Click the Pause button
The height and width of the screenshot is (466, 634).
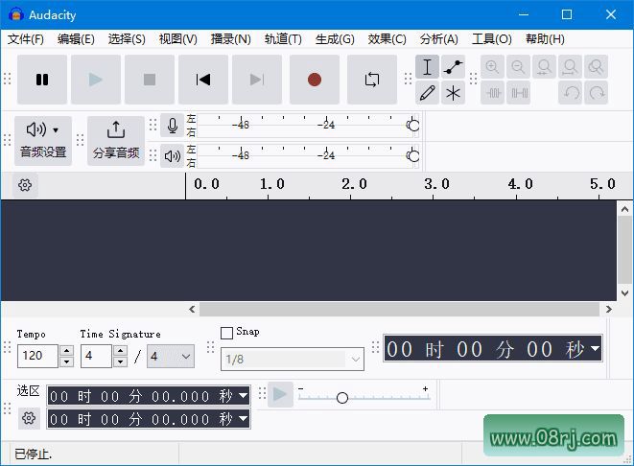tap(42, 80)
